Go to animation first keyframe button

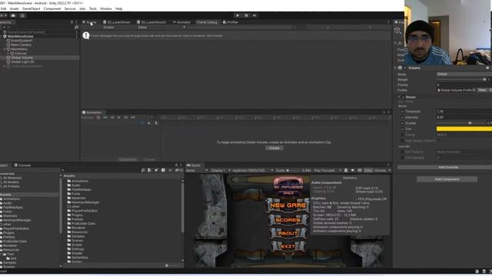click(x=105, y=117)
